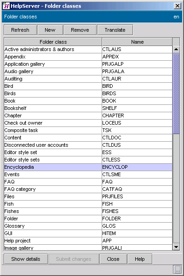The width and height of the screenshot is (184, 276).
Task: Click the HelpServer app icon in title bar
Action: pos(6,6)
